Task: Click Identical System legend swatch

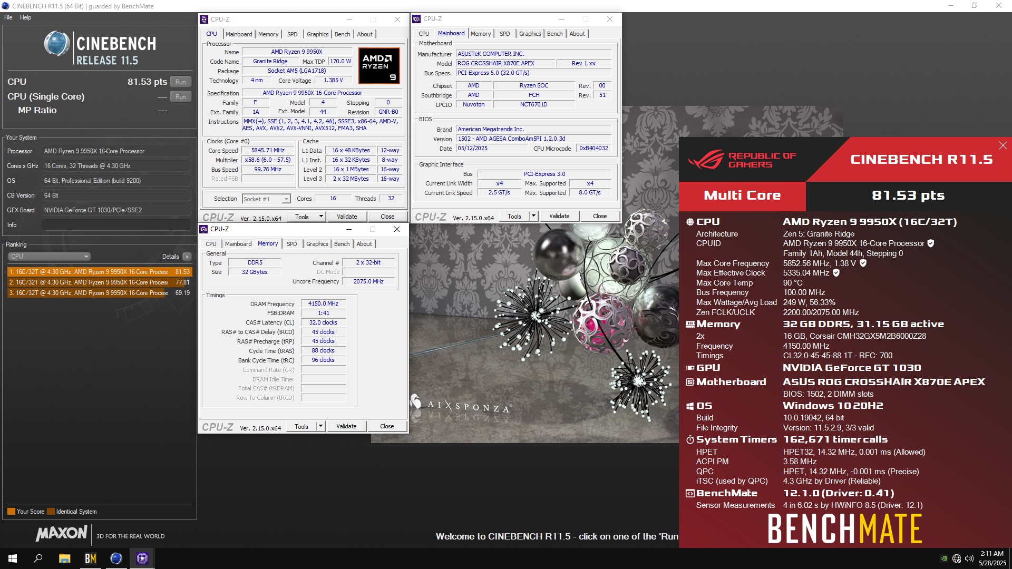Action: (51, 512)
